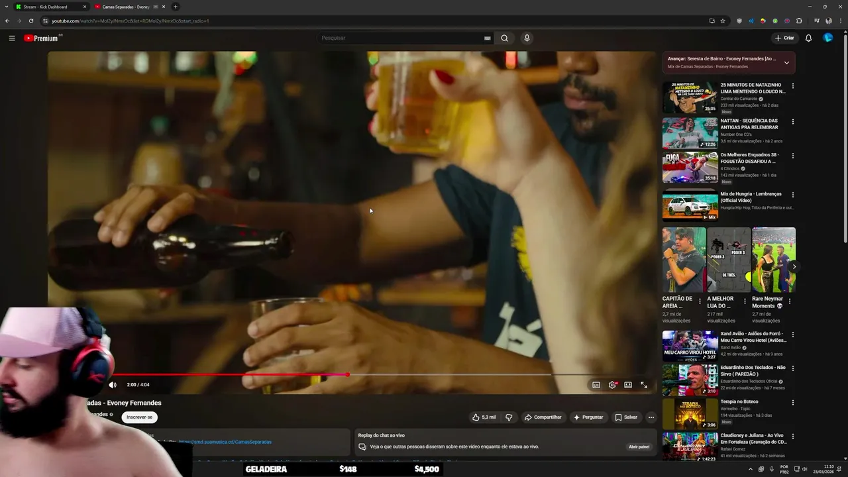The height and width of the screenshot is (477, 848).
Task: Open the YouTube guide hamburger menu
Action: [x=12, y=38]
